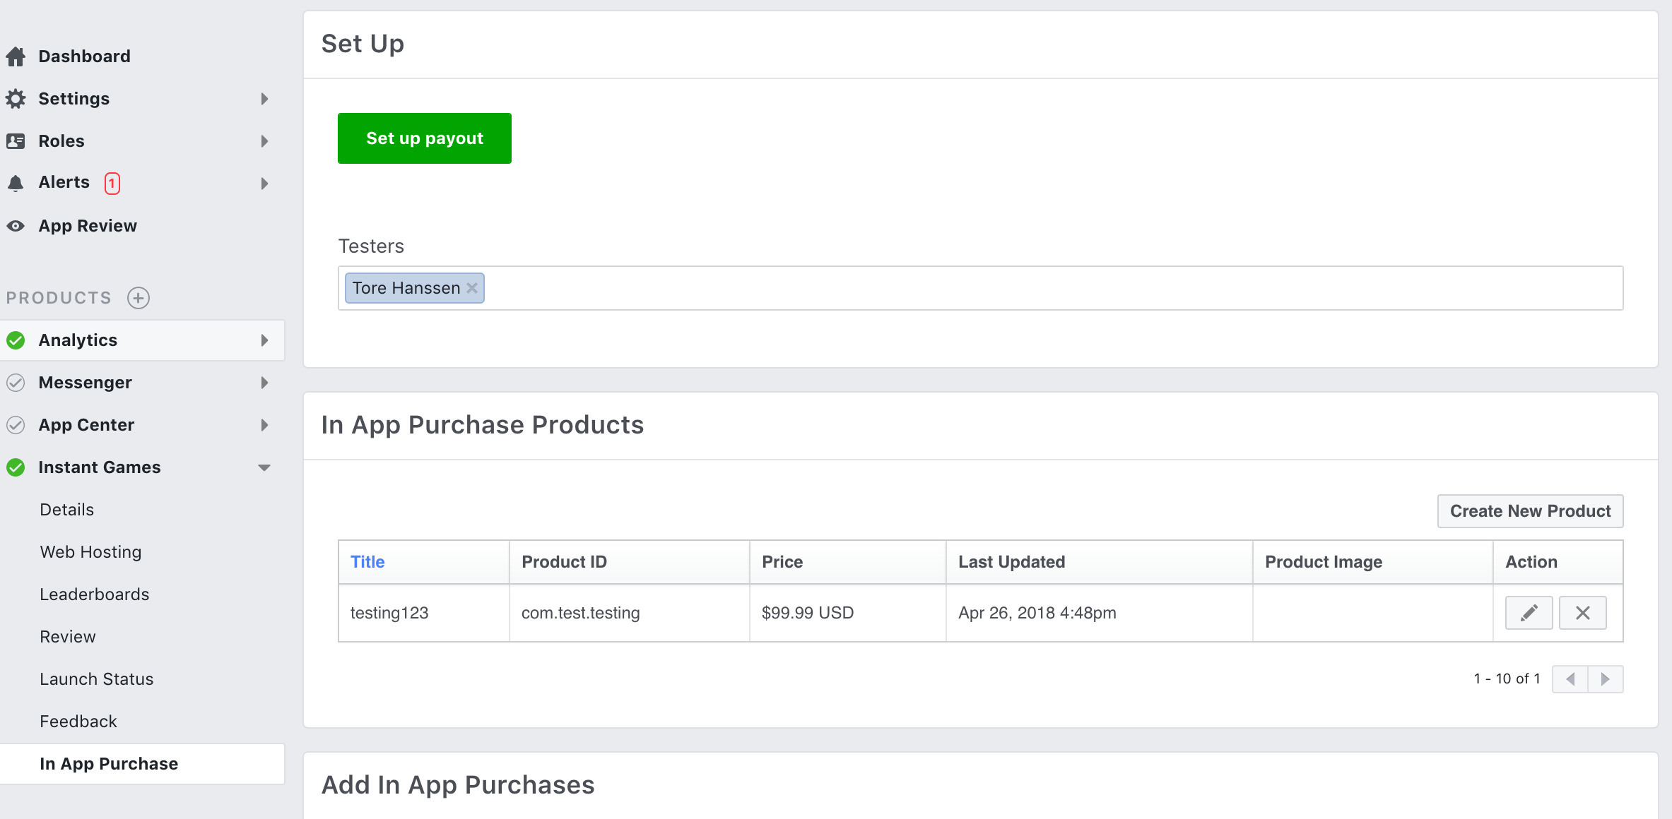Expand the Settings submenu arrow
This screenshot has height=819, width=1672.
coord(264,99)
